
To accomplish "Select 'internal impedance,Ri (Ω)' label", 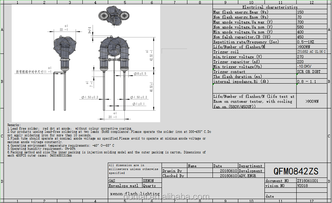I will coord(241,81).
